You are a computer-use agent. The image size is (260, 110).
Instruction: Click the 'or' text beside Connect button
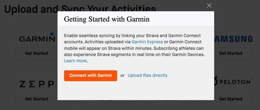pos(122,75)
